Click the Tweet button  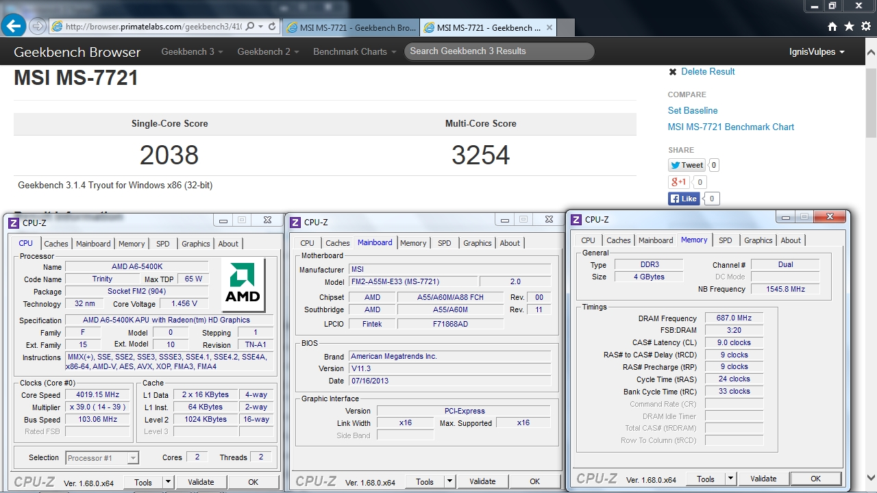[x=687, y=165]
